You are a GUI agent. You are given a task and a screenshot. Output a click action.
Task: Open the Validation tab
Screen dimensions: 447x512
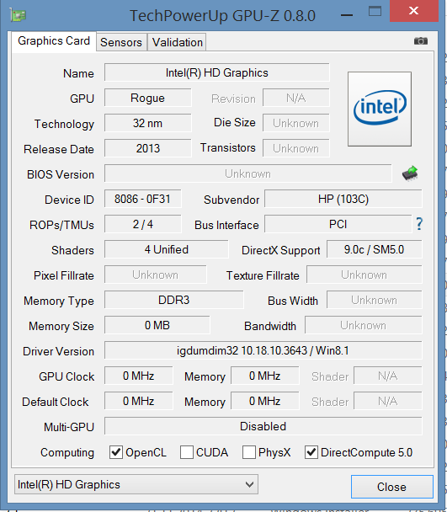pos(178,42)
